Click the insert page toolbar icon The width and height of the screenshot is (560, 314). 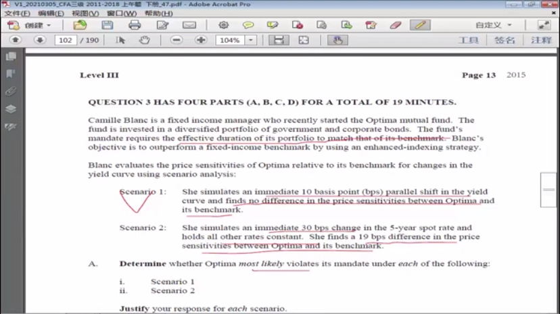346,25
